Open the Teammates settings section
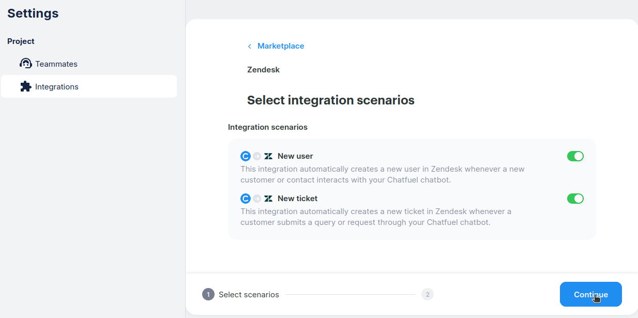The image size is (638, 318). click(x=56, y=64)
